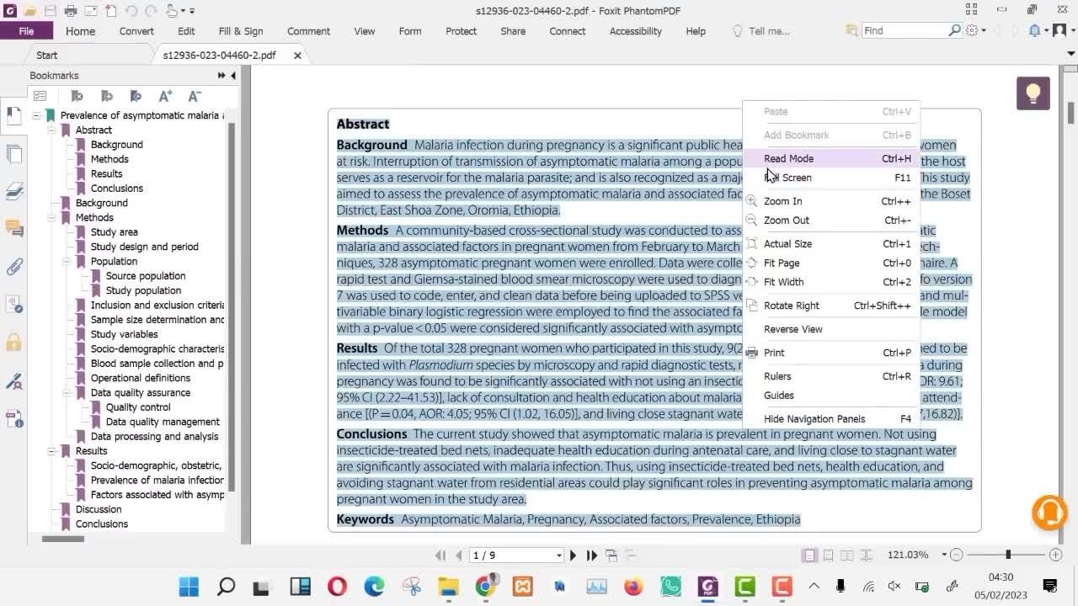Open the Attachments panel paperclip icon
Screen dimensions: 1078x606
pos(14,268)
